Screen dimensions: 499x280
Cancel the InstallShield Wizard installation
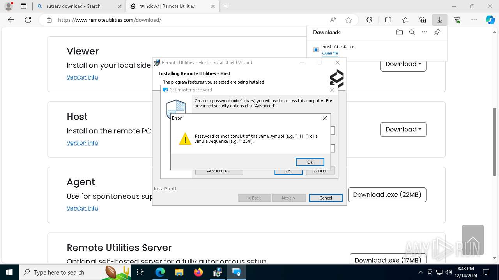tap(326, 198)
